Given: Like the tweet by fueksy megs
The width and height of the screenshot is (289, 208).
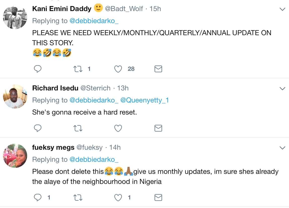Looking at the screenshot, I should (x=118, y=198).
